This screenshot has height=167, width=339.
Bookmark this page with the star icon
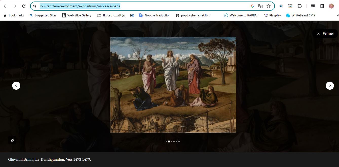(269, 6)
